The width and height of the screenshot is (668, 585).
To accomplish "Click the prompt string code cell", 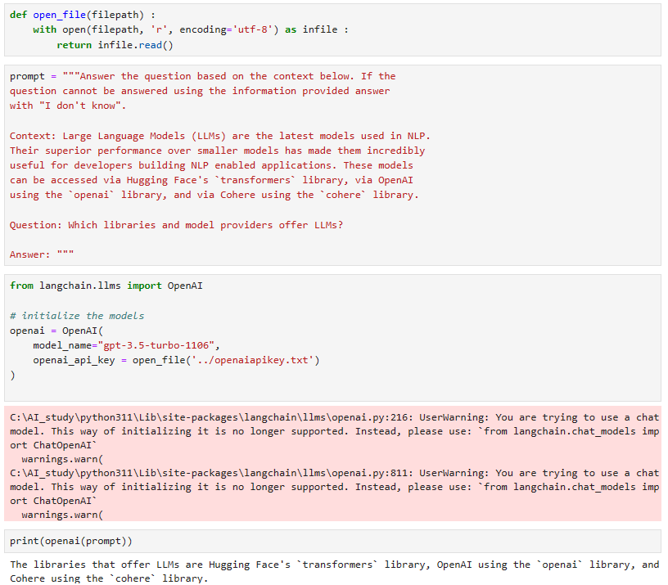I will pos(332,165).
